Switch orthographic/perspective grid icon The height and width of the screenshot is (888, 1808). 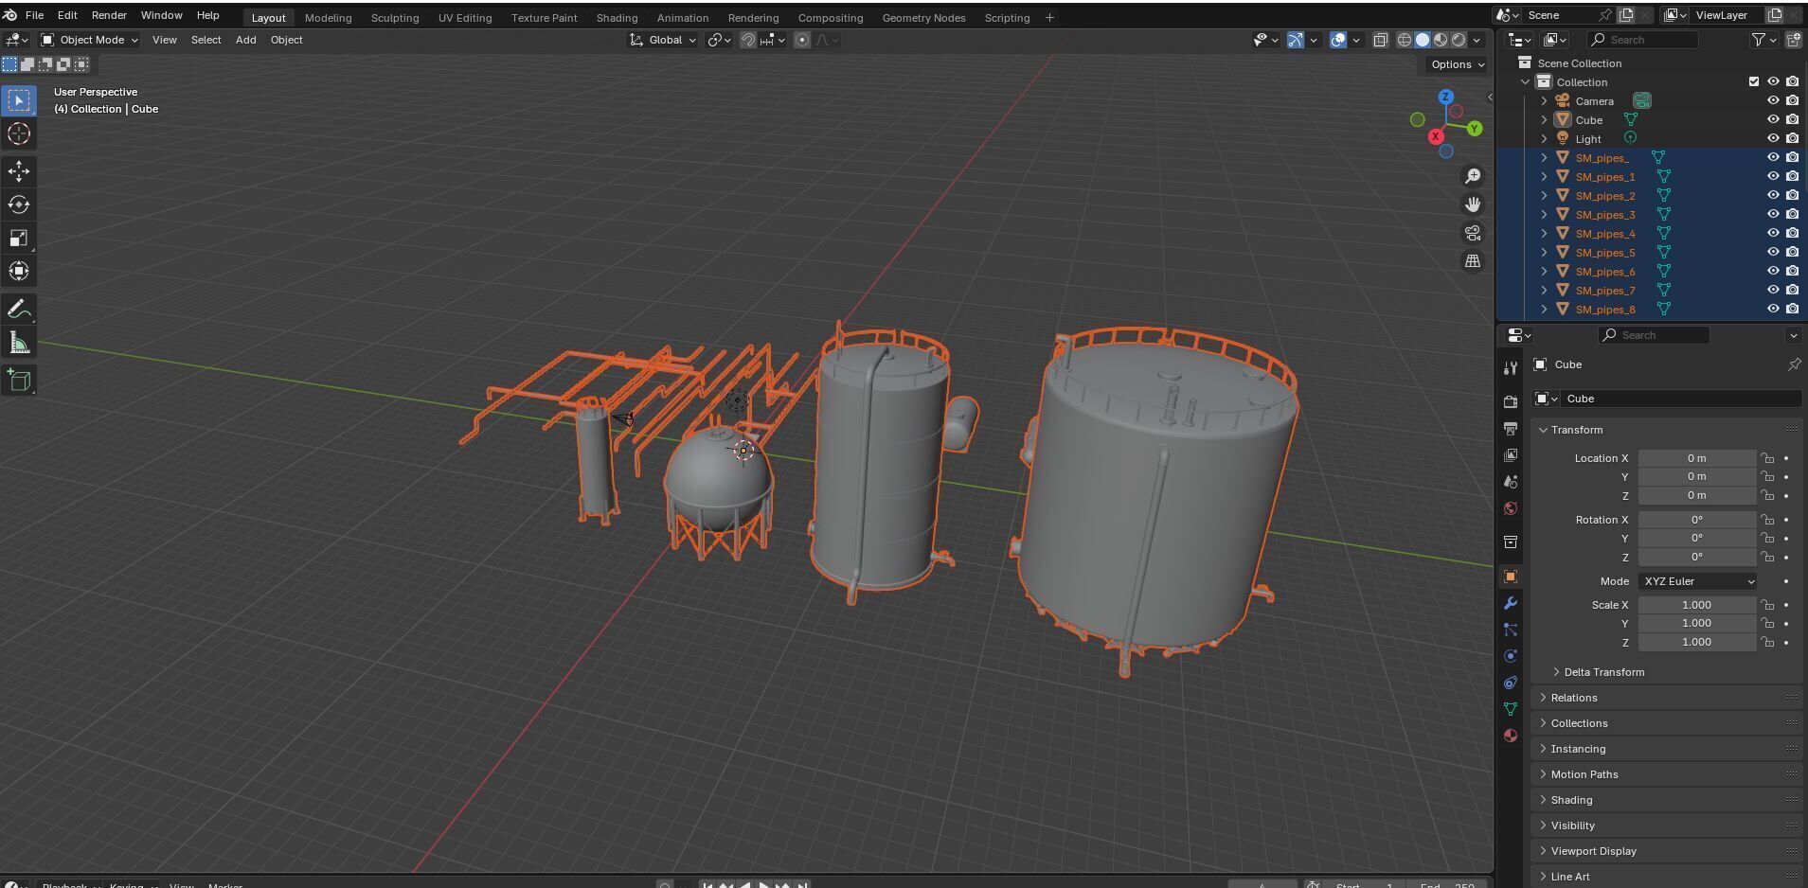1473,261
